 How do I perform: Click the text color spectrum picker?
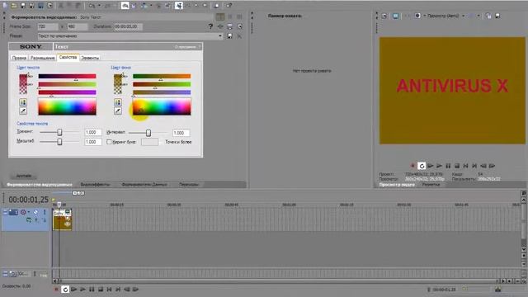tap(68, 106)
